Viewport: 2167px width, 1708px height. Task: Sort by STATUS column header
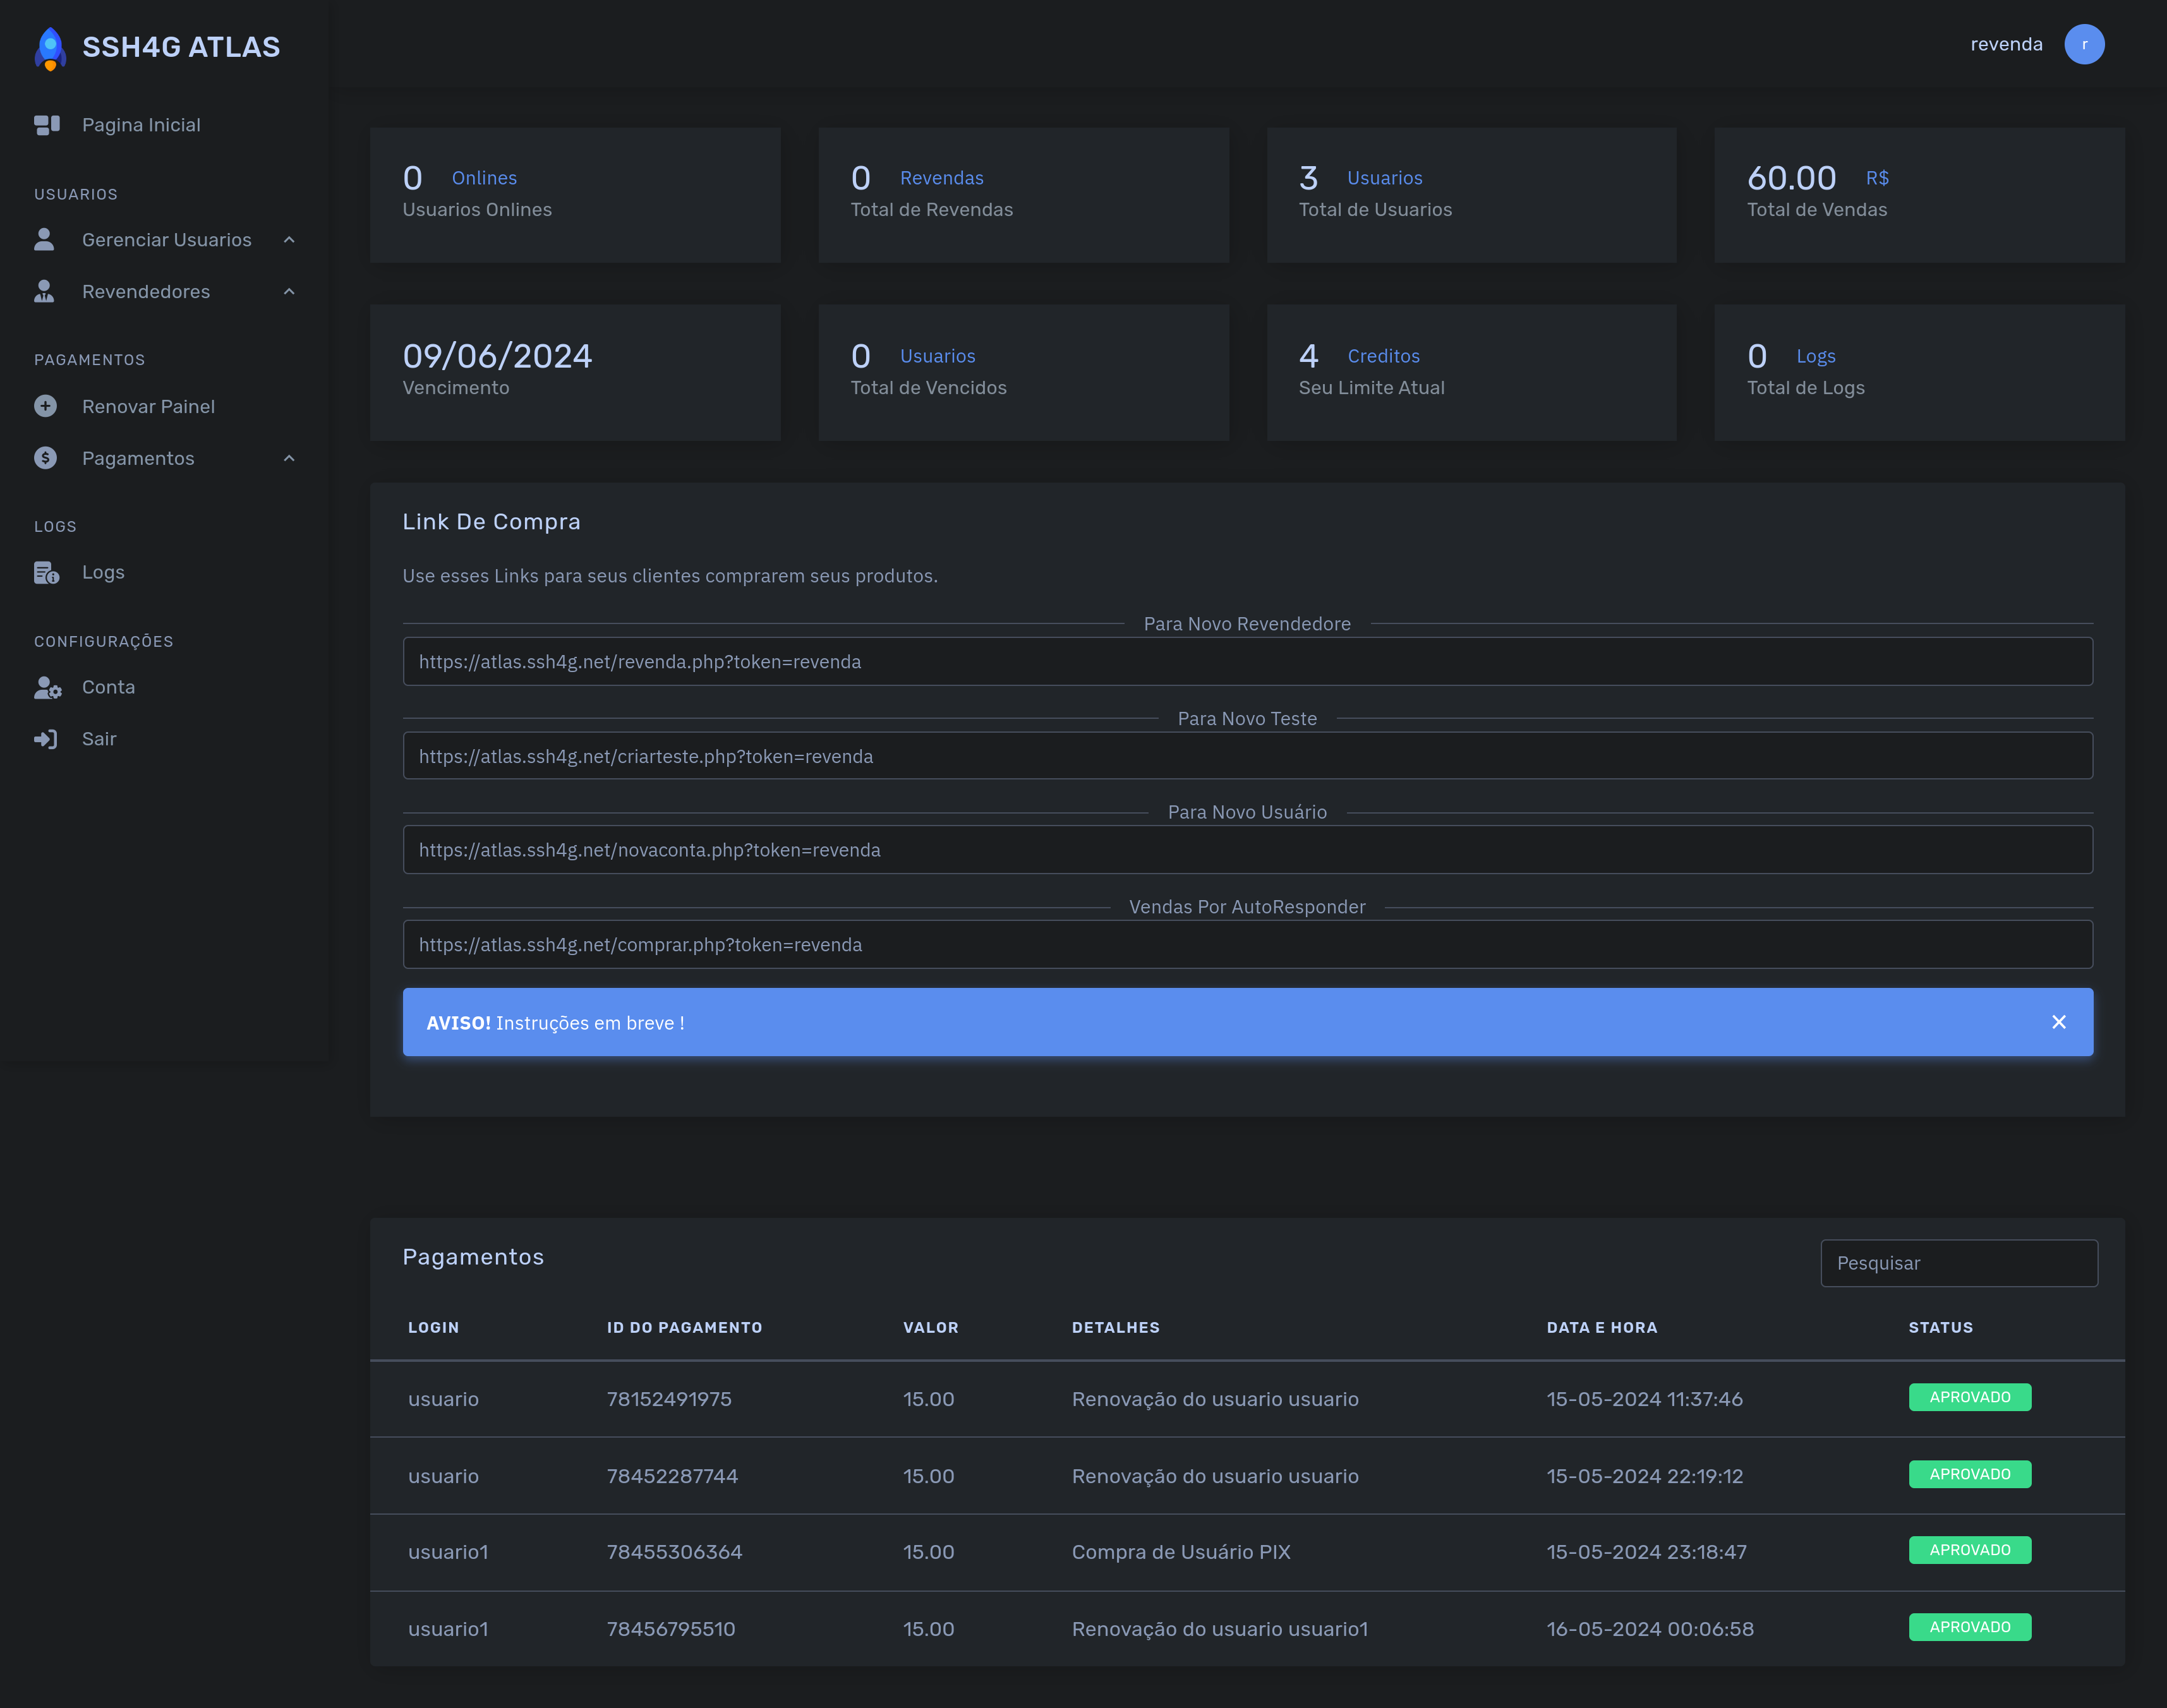[1940, 1327]
